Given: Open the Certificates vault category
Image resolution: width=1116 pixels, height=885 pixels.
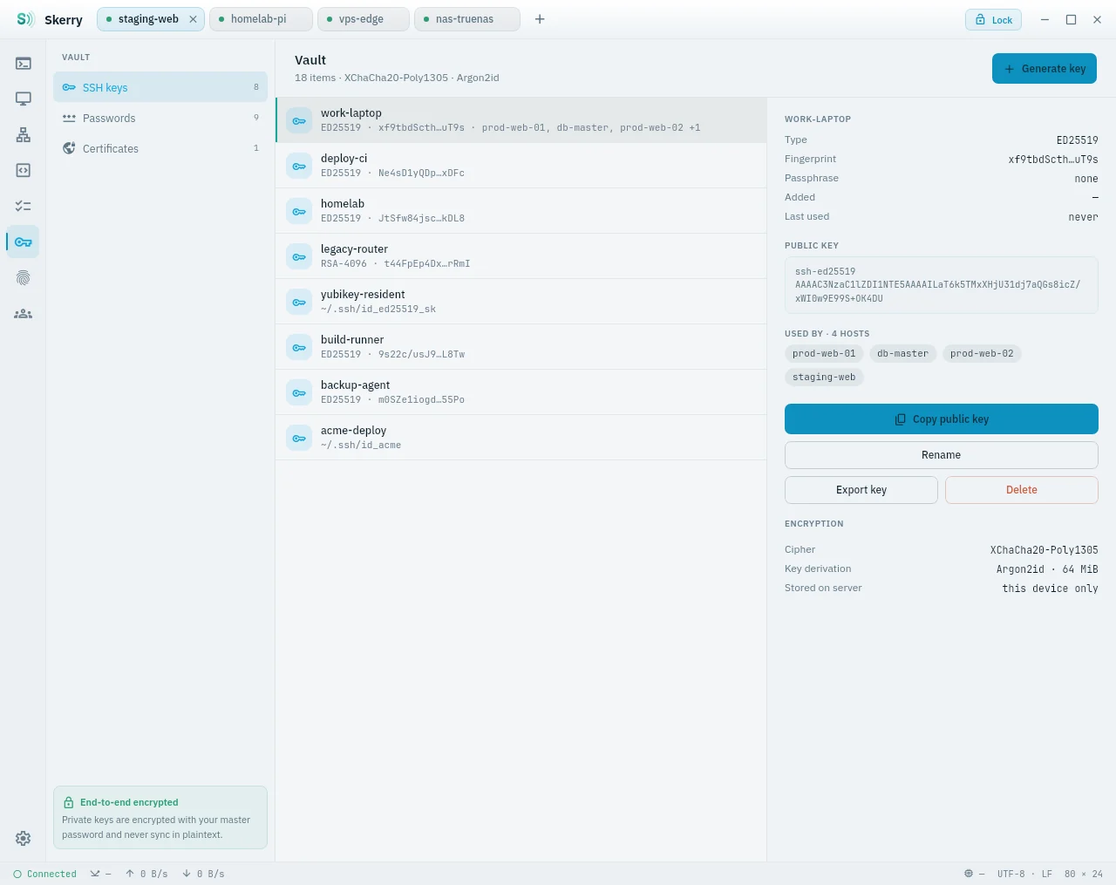Looking at the screenshot, I should (x=160, y=149).
